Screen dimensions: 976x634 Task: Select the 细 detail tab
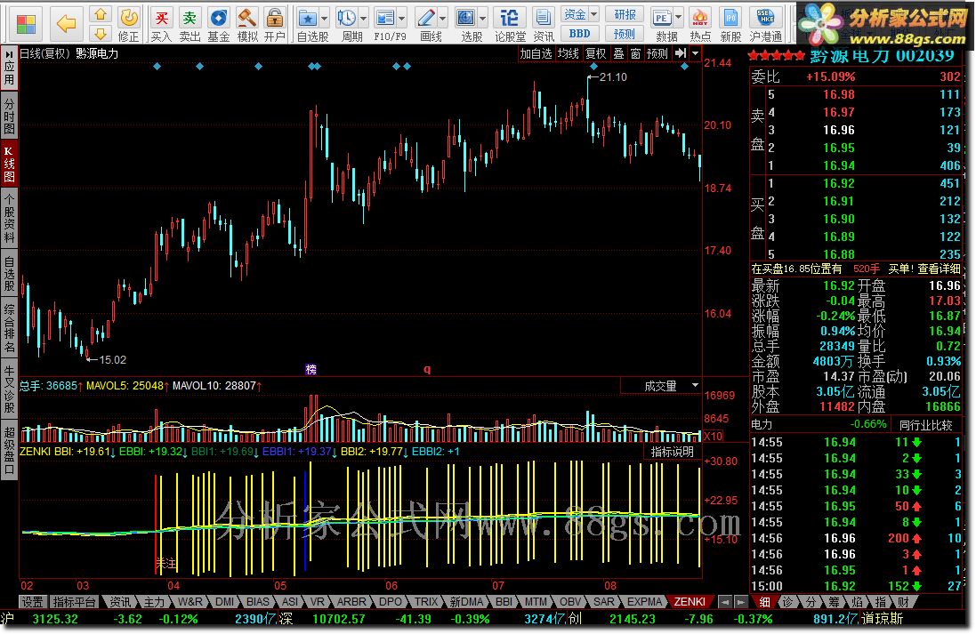coord(763,602)
